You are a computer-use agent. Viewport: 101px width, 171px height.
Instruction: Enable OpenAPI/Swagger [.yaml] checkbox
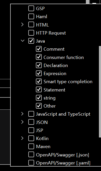tap(31, 163)
